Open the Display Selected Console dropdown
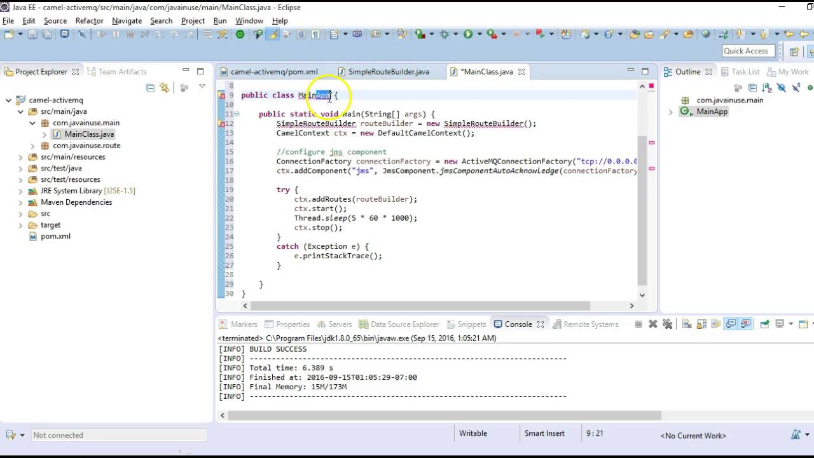The width and height of the screenshot is (814, 458). pos(790,324)
